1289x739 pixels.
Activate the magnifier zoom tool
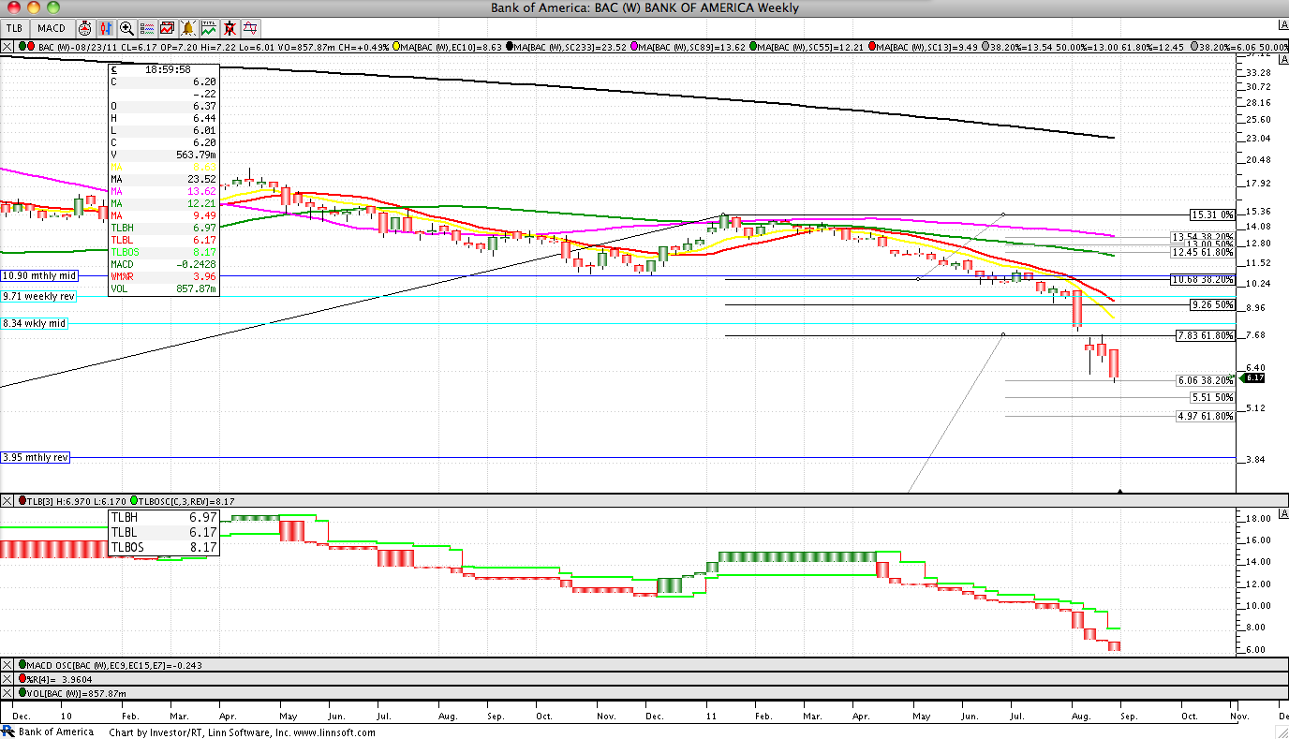[126, 28]
